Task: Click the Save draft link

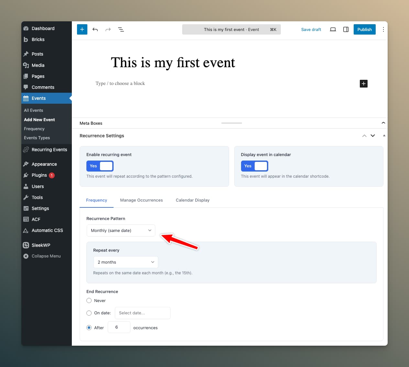Action: click(311, 29)
